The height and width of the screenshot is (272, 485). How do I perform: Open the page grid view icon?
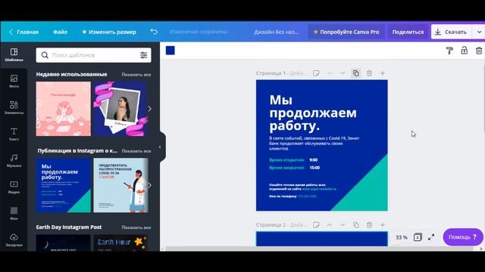418,237
